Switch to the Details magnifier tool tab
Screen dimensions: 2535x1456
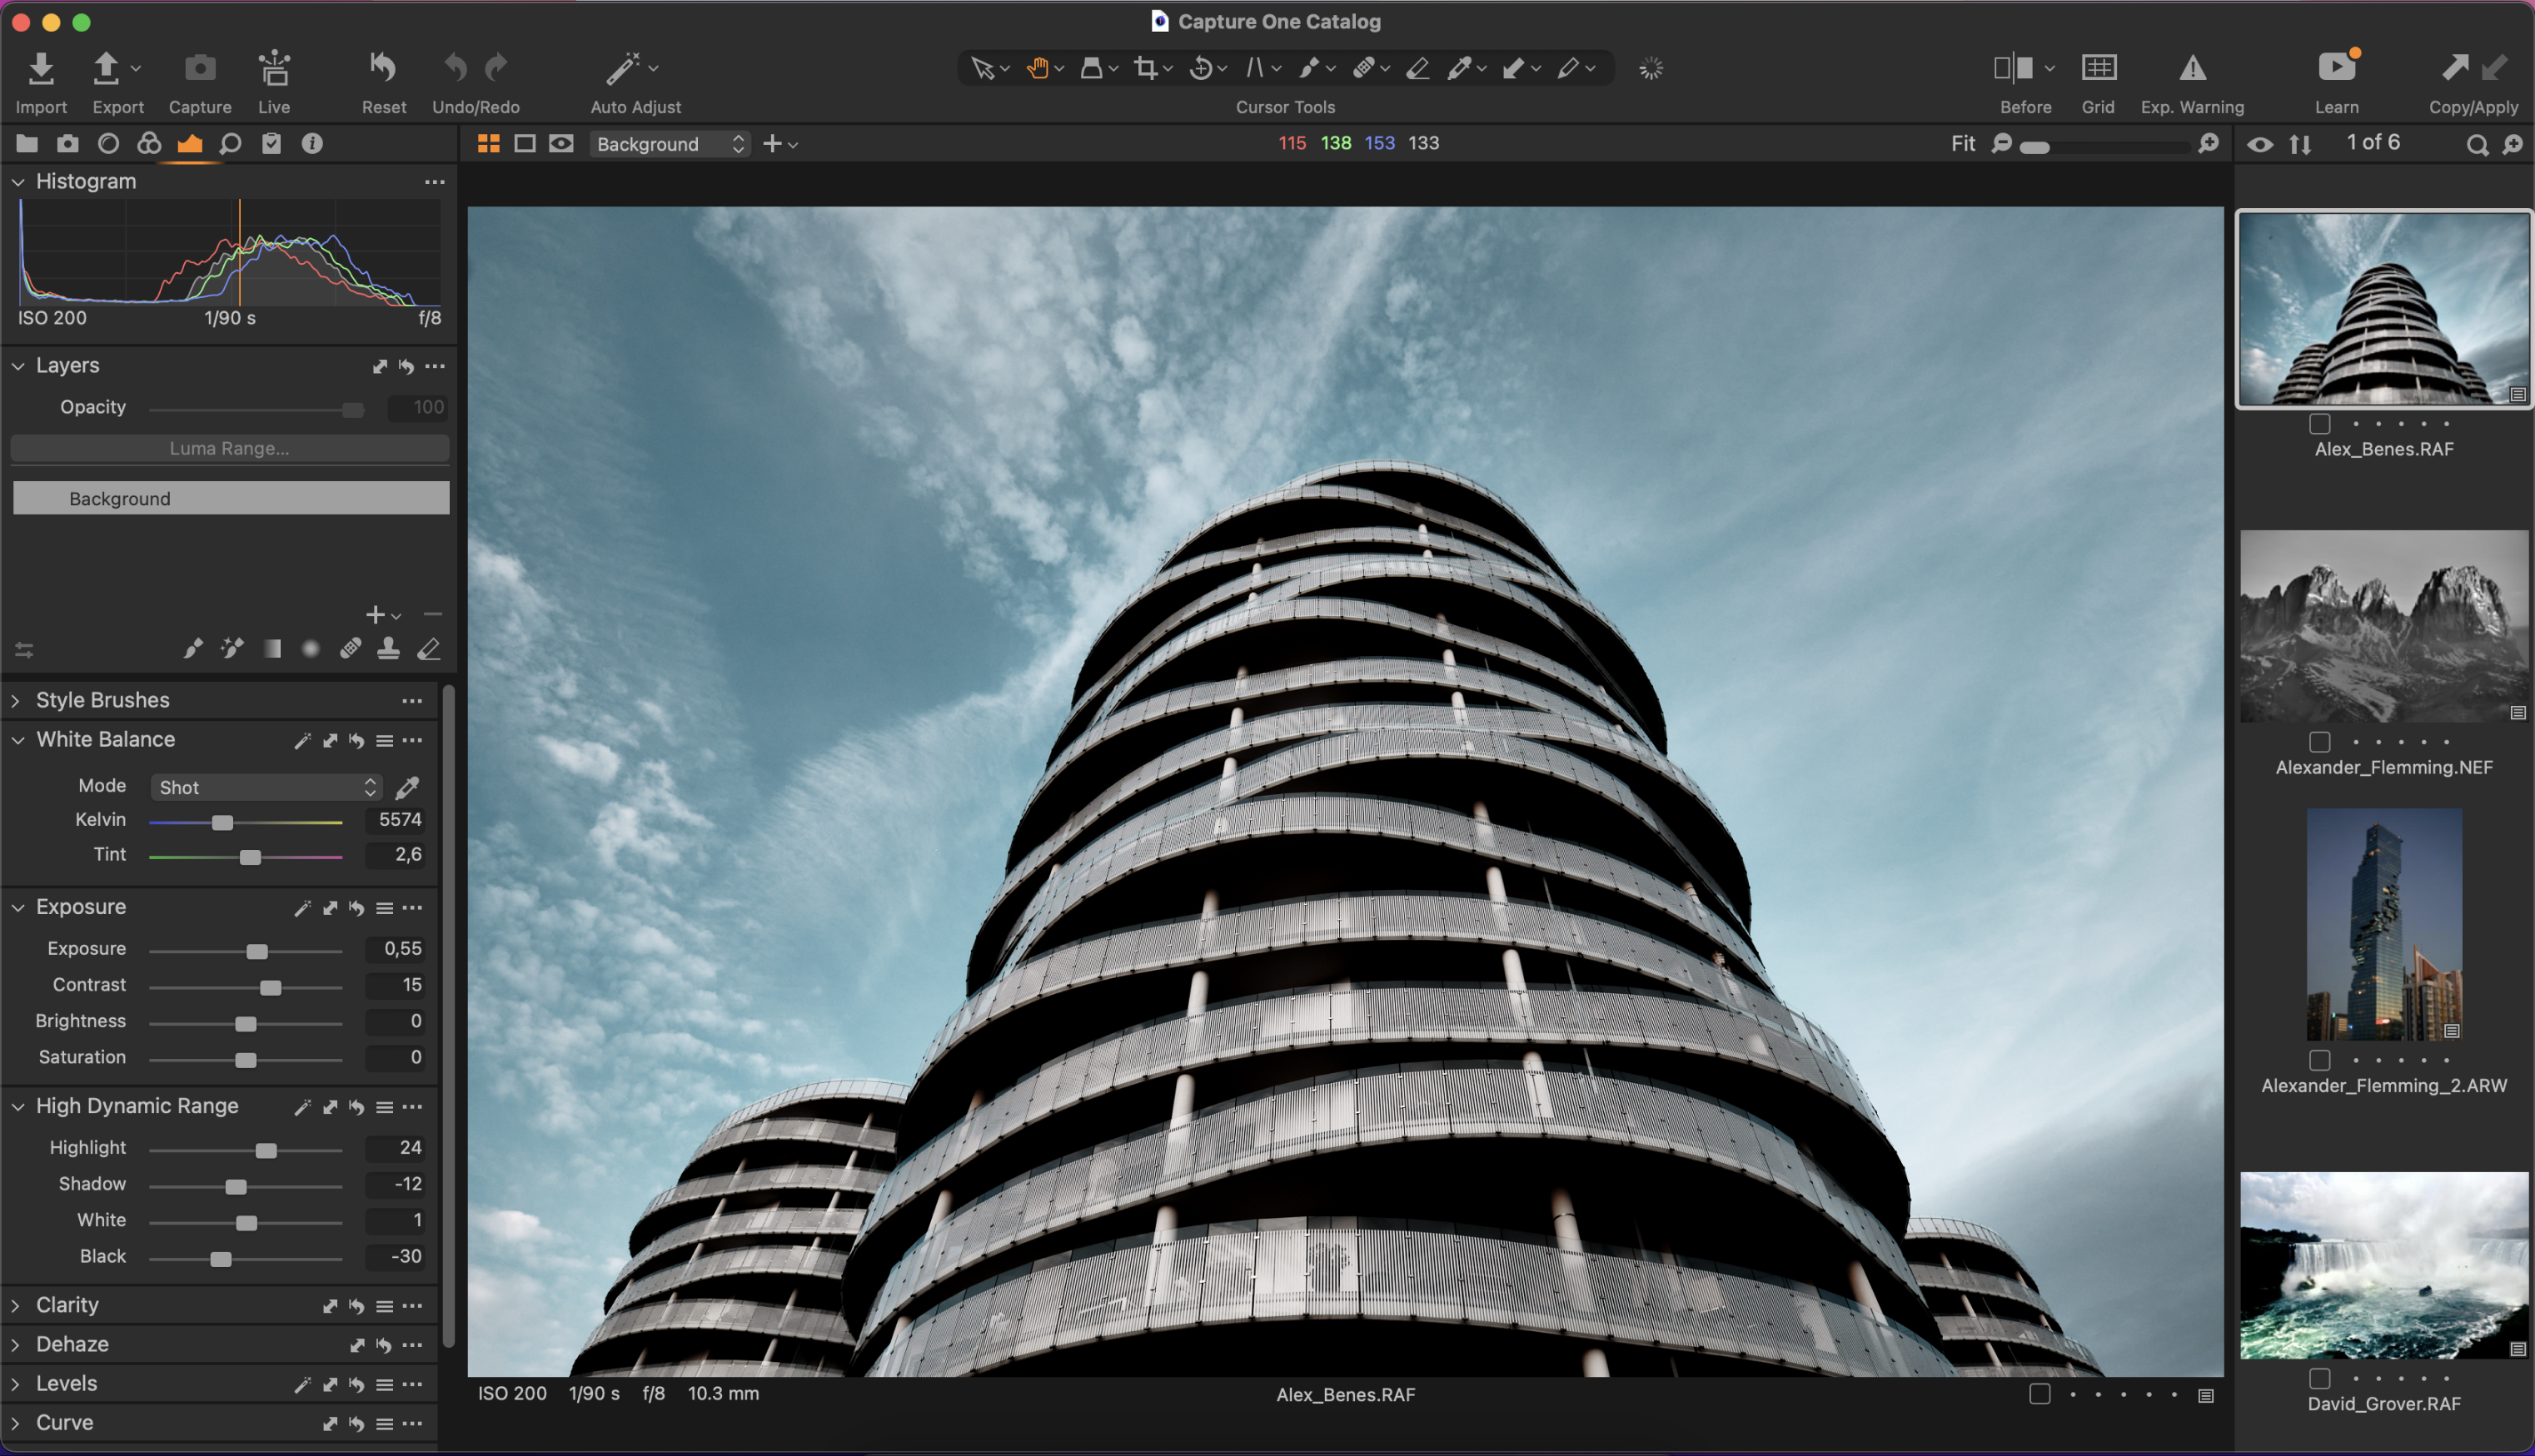tap(230, 144)
